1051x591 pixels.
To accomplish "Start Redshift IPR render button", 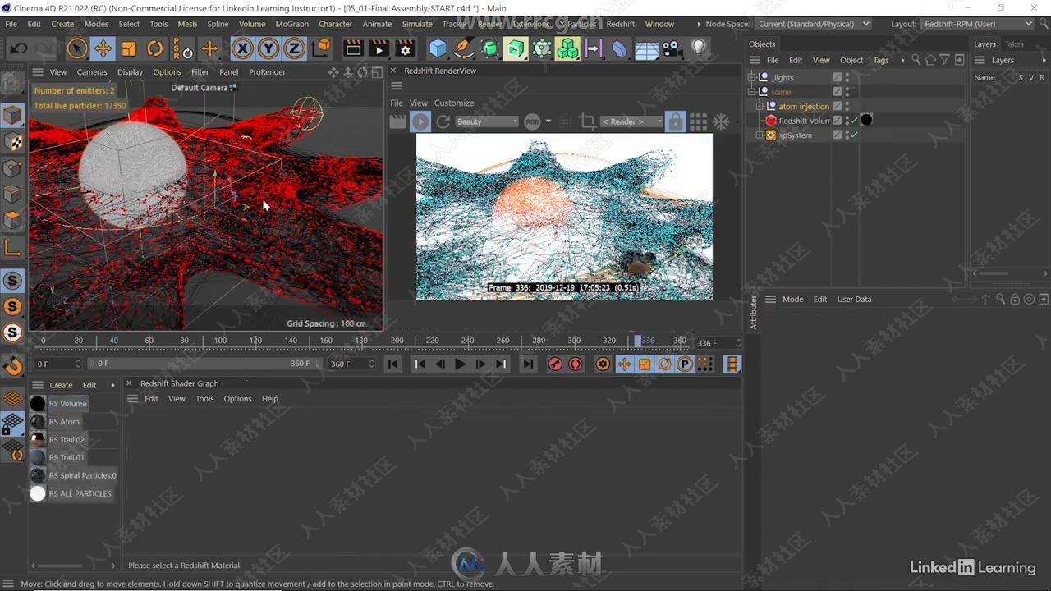I will click(420, 121).
